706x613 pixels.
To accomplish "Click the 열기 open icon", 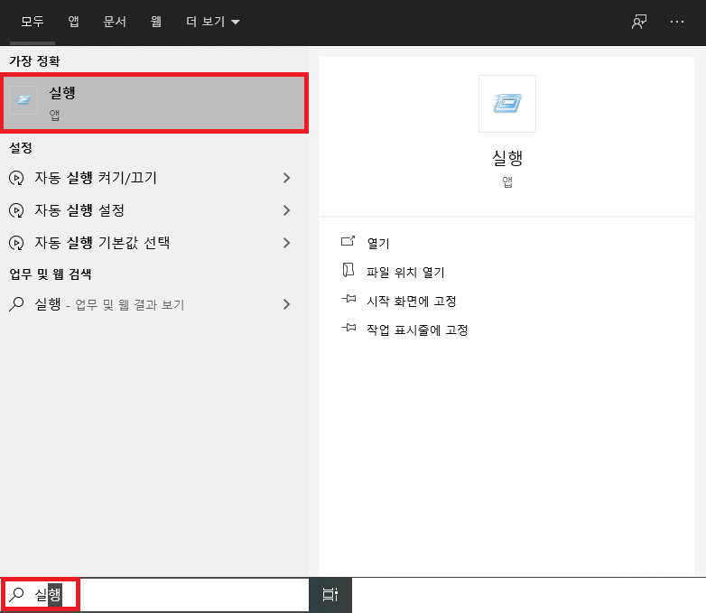I will pyautogui.click(x=348, y=241).
